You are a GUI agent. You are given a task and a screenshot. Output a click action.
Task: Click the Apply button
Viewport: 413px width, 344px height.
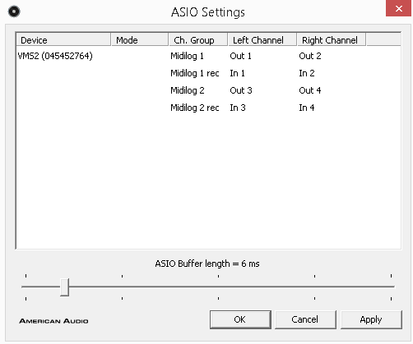tap(371, 319)
